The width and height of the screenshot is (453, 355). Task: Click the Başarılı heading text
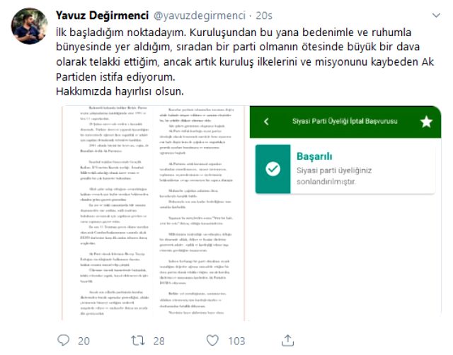click(x=314, y=157)
